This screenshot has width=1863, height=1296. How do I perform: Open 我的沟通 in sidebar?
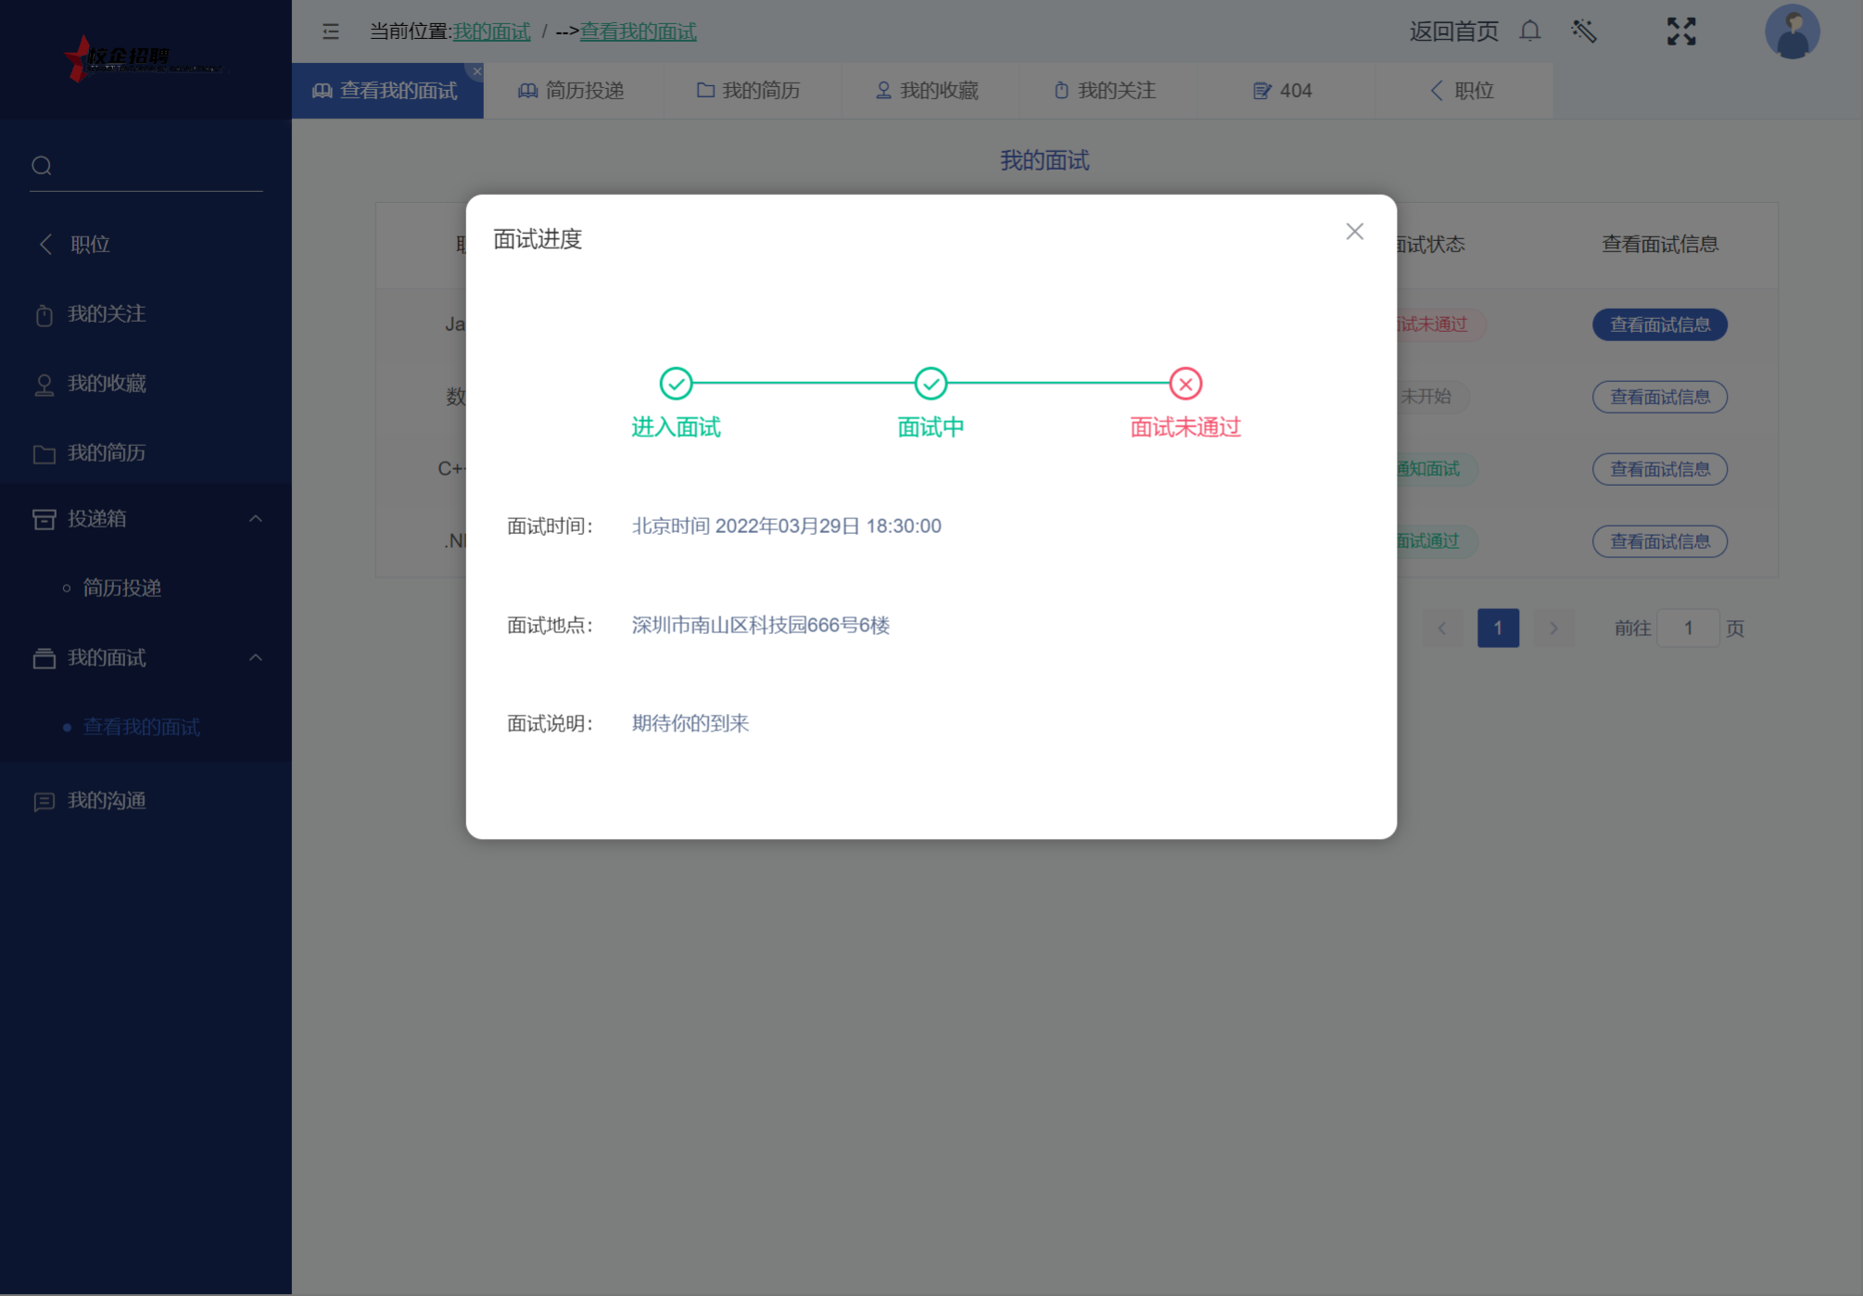pyautogui.click(x=107, y=801)
